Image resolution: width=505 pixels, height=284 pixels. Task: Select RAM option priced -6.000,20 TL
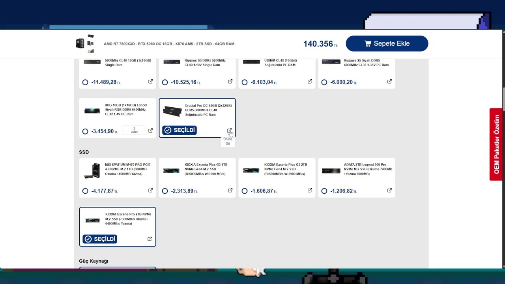[324, 82]
